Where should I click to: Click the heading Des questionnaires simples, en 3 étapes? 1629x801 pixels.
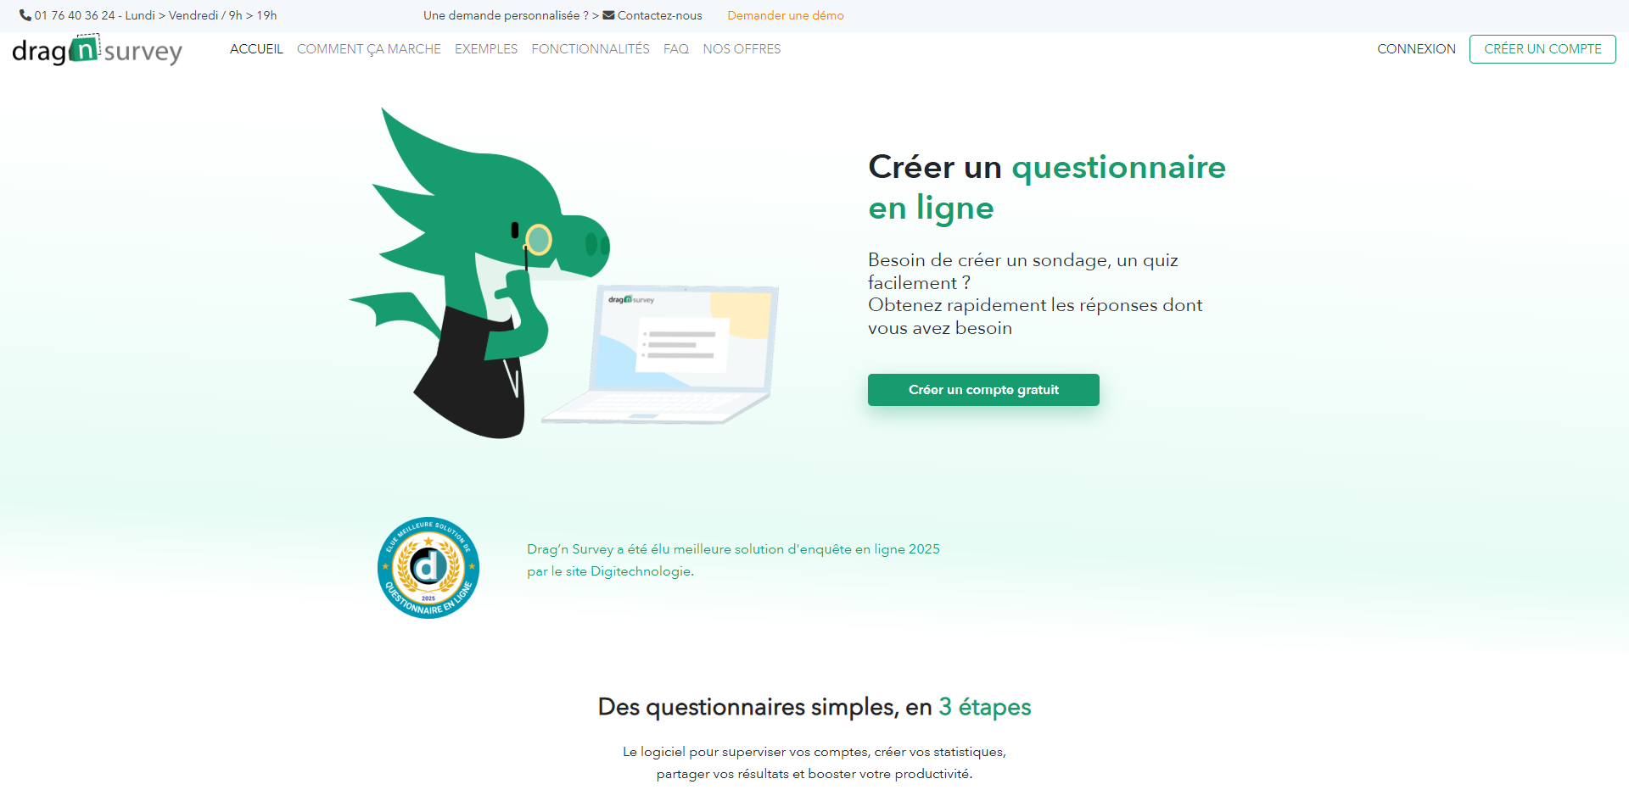pyautogui.click(x=814, y=707)
